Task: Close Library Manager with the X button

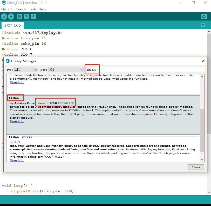Action: [203, 61]
